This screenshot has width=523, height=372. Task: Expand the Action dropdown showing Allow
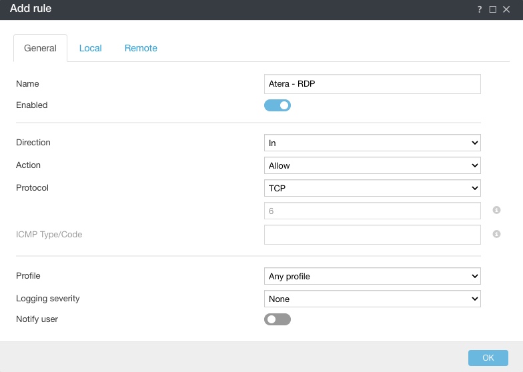tap(372, 165)
